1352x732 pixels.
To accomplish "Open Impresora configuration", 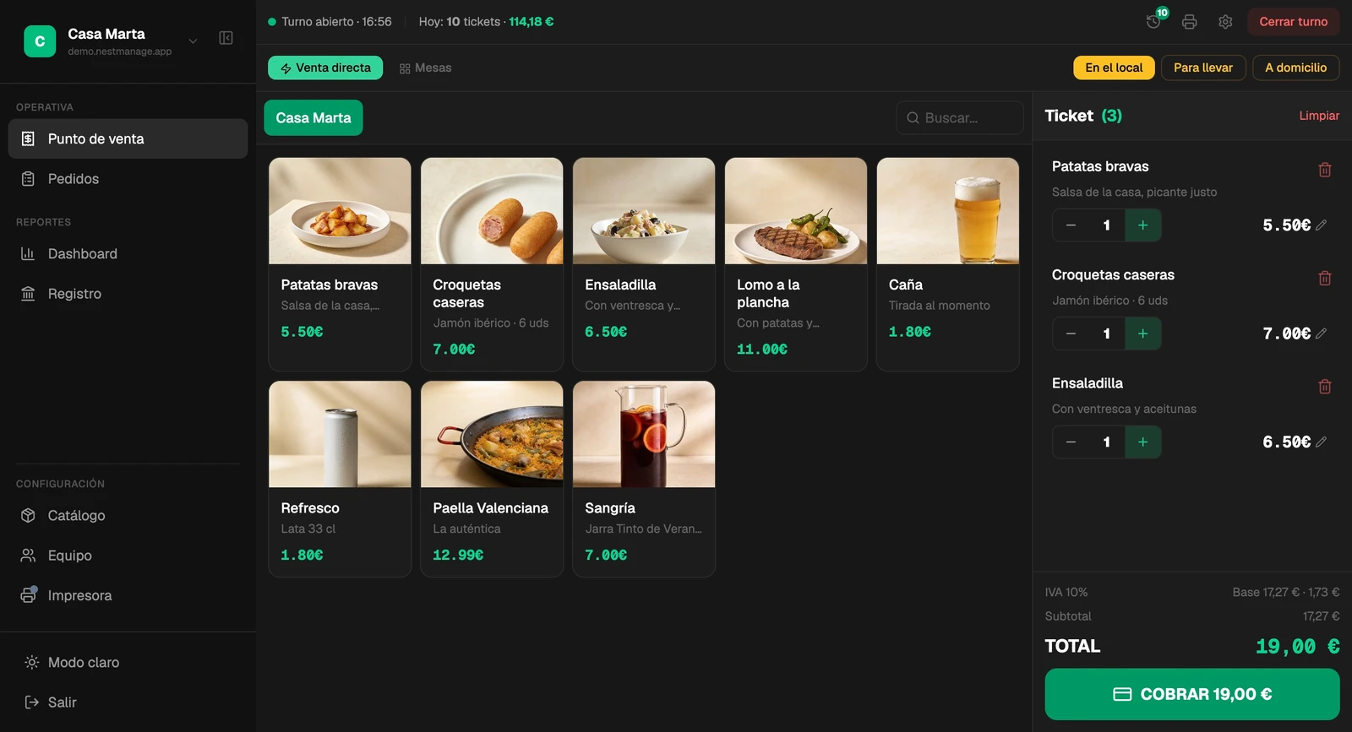I will (128, 595).
